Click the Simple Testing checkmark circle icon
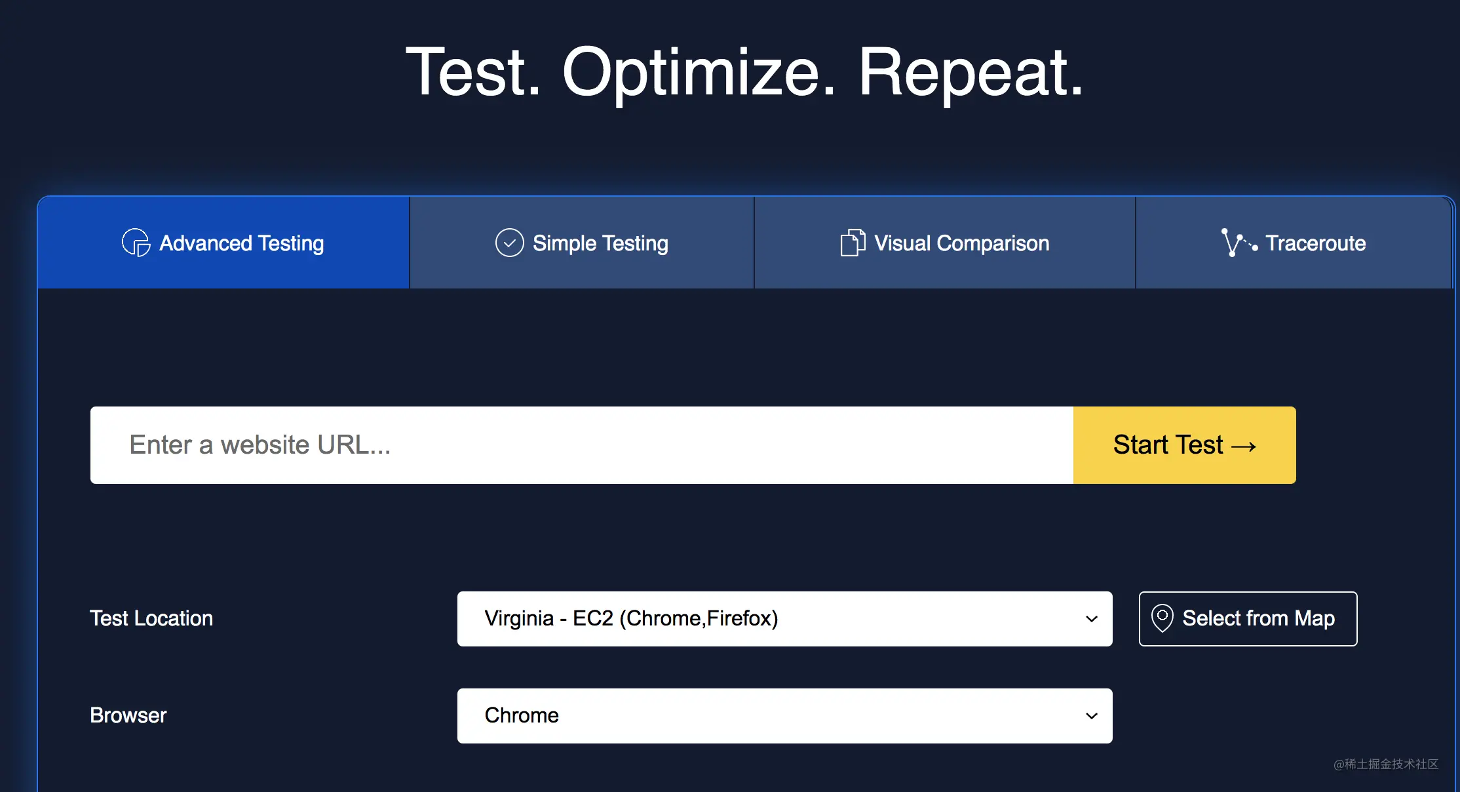The width and height of the screenshot is (1460, 792). (x=509, y=243)
